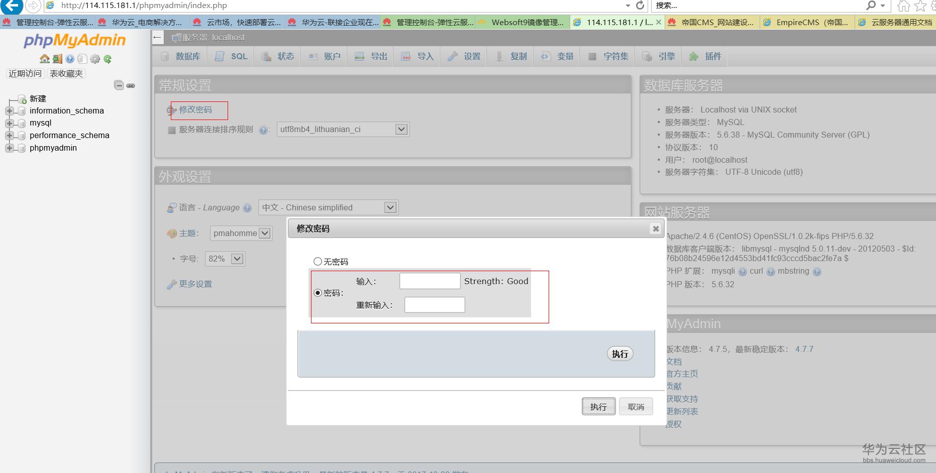Screen dimensions: 936x473
Task: Click the log out door icon
Action: pos(57,59)
